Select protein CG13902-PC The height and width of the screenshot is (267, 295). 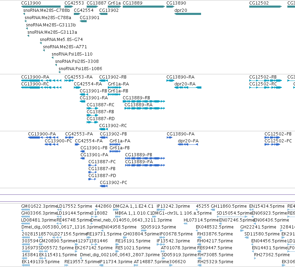point(104,186)
